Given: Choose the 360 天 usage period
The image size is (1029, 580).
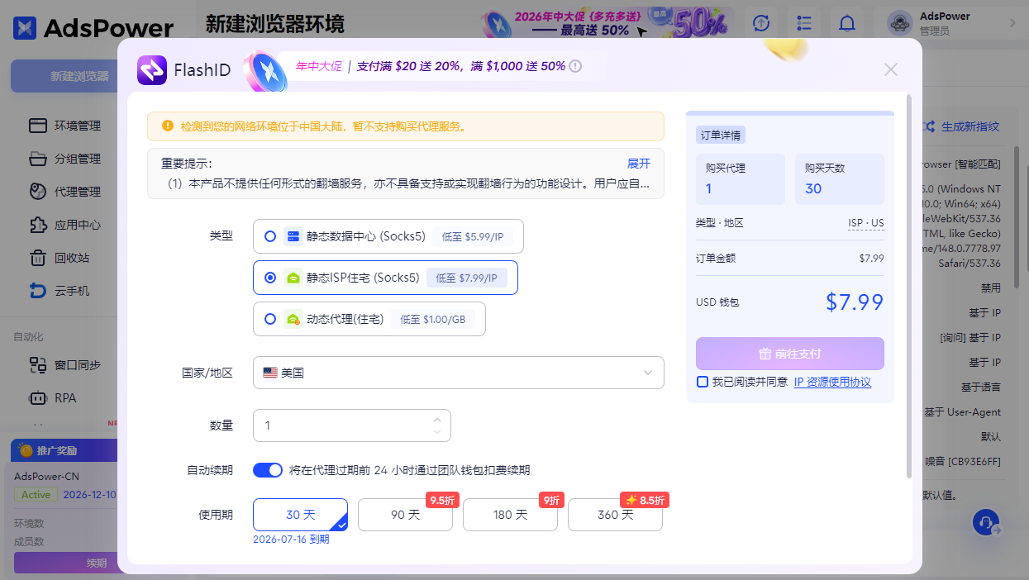Looking at the screenshot, I should click(x=615, y=515).
